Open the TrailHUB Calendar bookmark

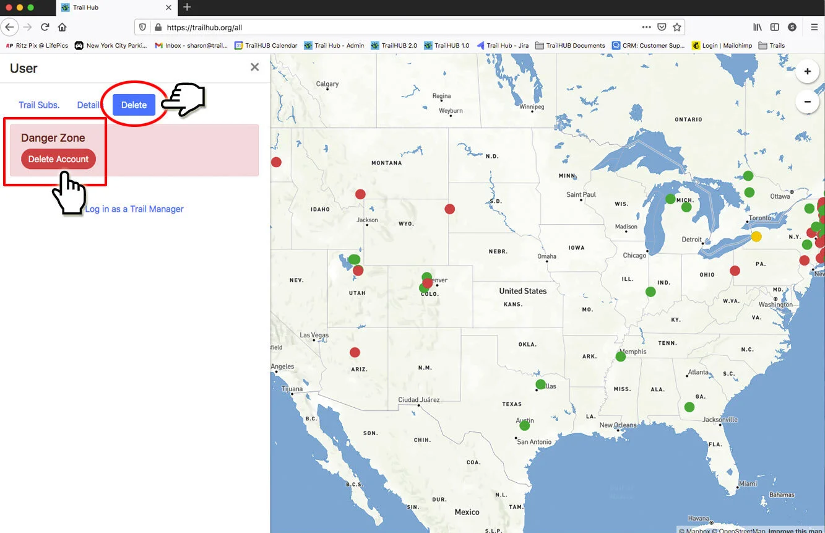pyautogui.click(x=266, y=45)
